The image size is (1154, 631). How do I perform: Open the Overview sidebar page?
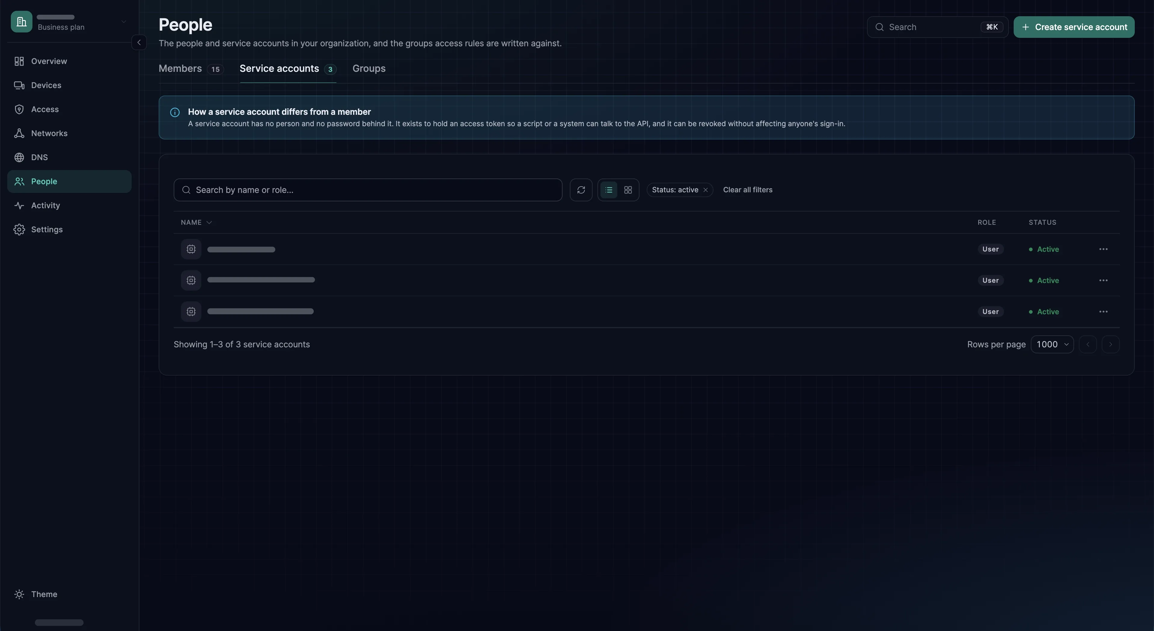click(69, 61)
